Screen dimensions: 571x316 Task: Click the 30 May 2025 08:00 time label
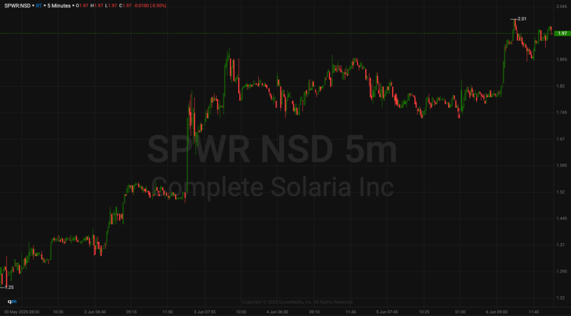pyautogui.click(x=22, y=312)
